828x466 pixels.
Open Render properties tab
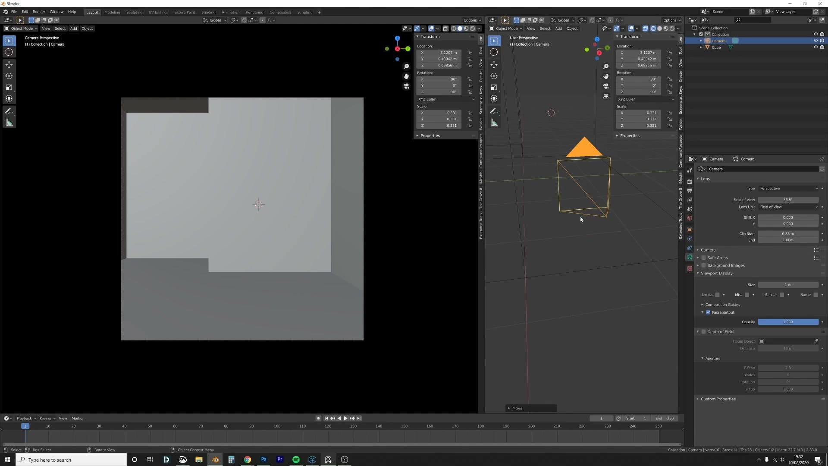coord(690,182)
